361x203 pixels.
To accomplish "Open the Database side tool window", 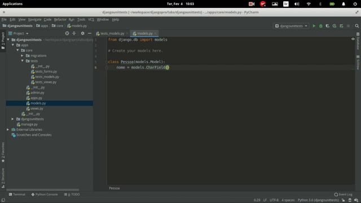I will [x=358, y=41].
